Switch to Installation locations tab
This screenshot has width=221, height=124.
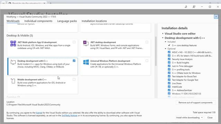(x=94, y=21)
